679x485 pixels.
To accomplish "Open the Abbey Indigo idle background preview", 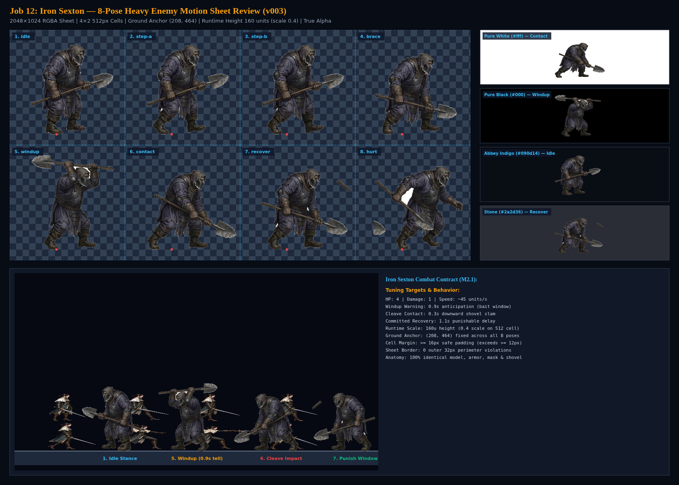I will coord(574,174).
